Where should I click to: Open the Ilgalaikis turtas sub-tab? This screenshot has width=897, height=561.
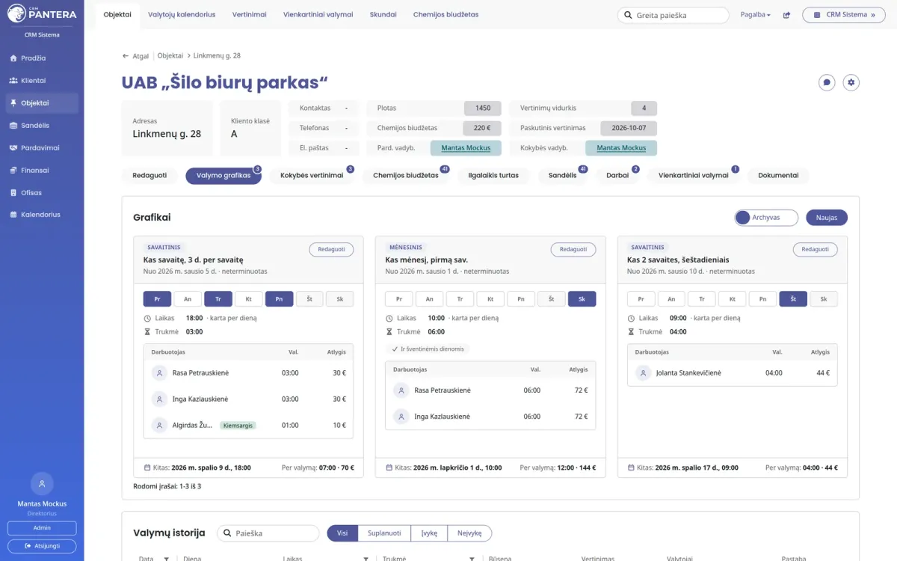pyautogui.click(x=493, y=176)
